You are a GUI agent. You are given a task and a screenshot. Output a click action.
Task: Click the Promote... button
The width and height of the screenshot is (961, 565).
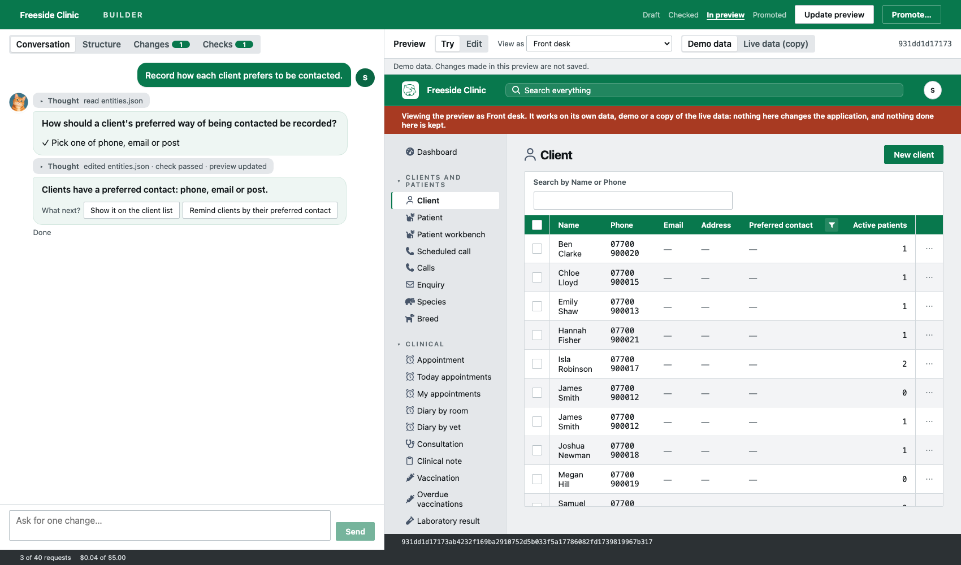pyautogui.click(x=911, y=15)
